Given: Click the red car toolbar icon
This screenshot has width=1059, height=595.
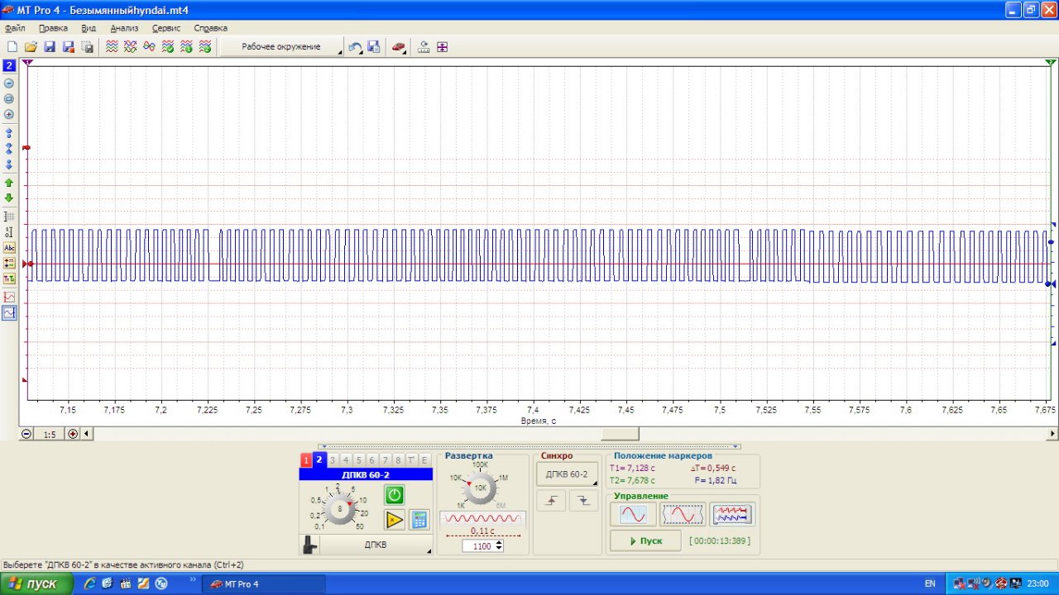Looking at the screenshot, I should tap(399, 47).
